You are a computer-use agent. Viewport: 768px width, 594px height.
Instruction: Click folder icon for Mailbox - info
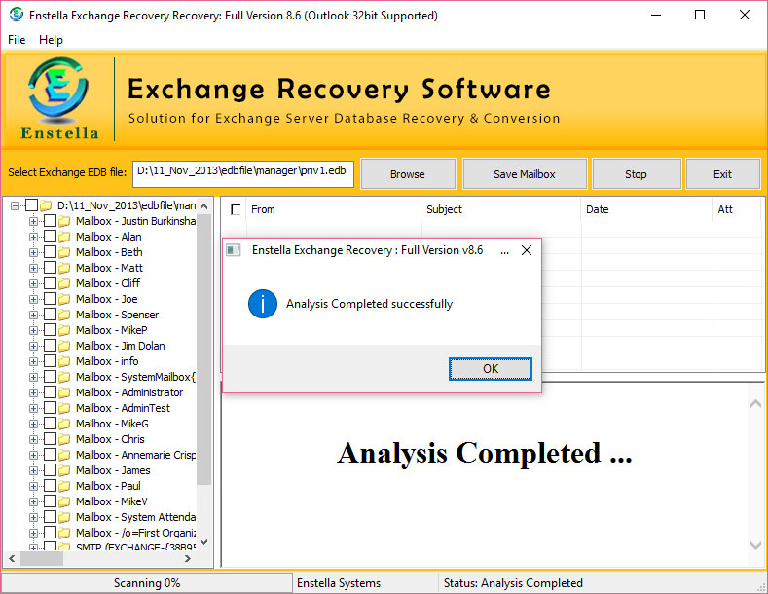(64, 361)
